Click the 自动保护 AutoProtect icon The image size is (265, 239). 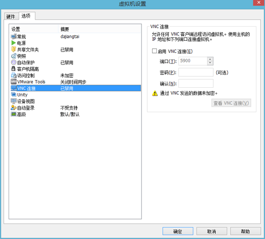[14, 62]
